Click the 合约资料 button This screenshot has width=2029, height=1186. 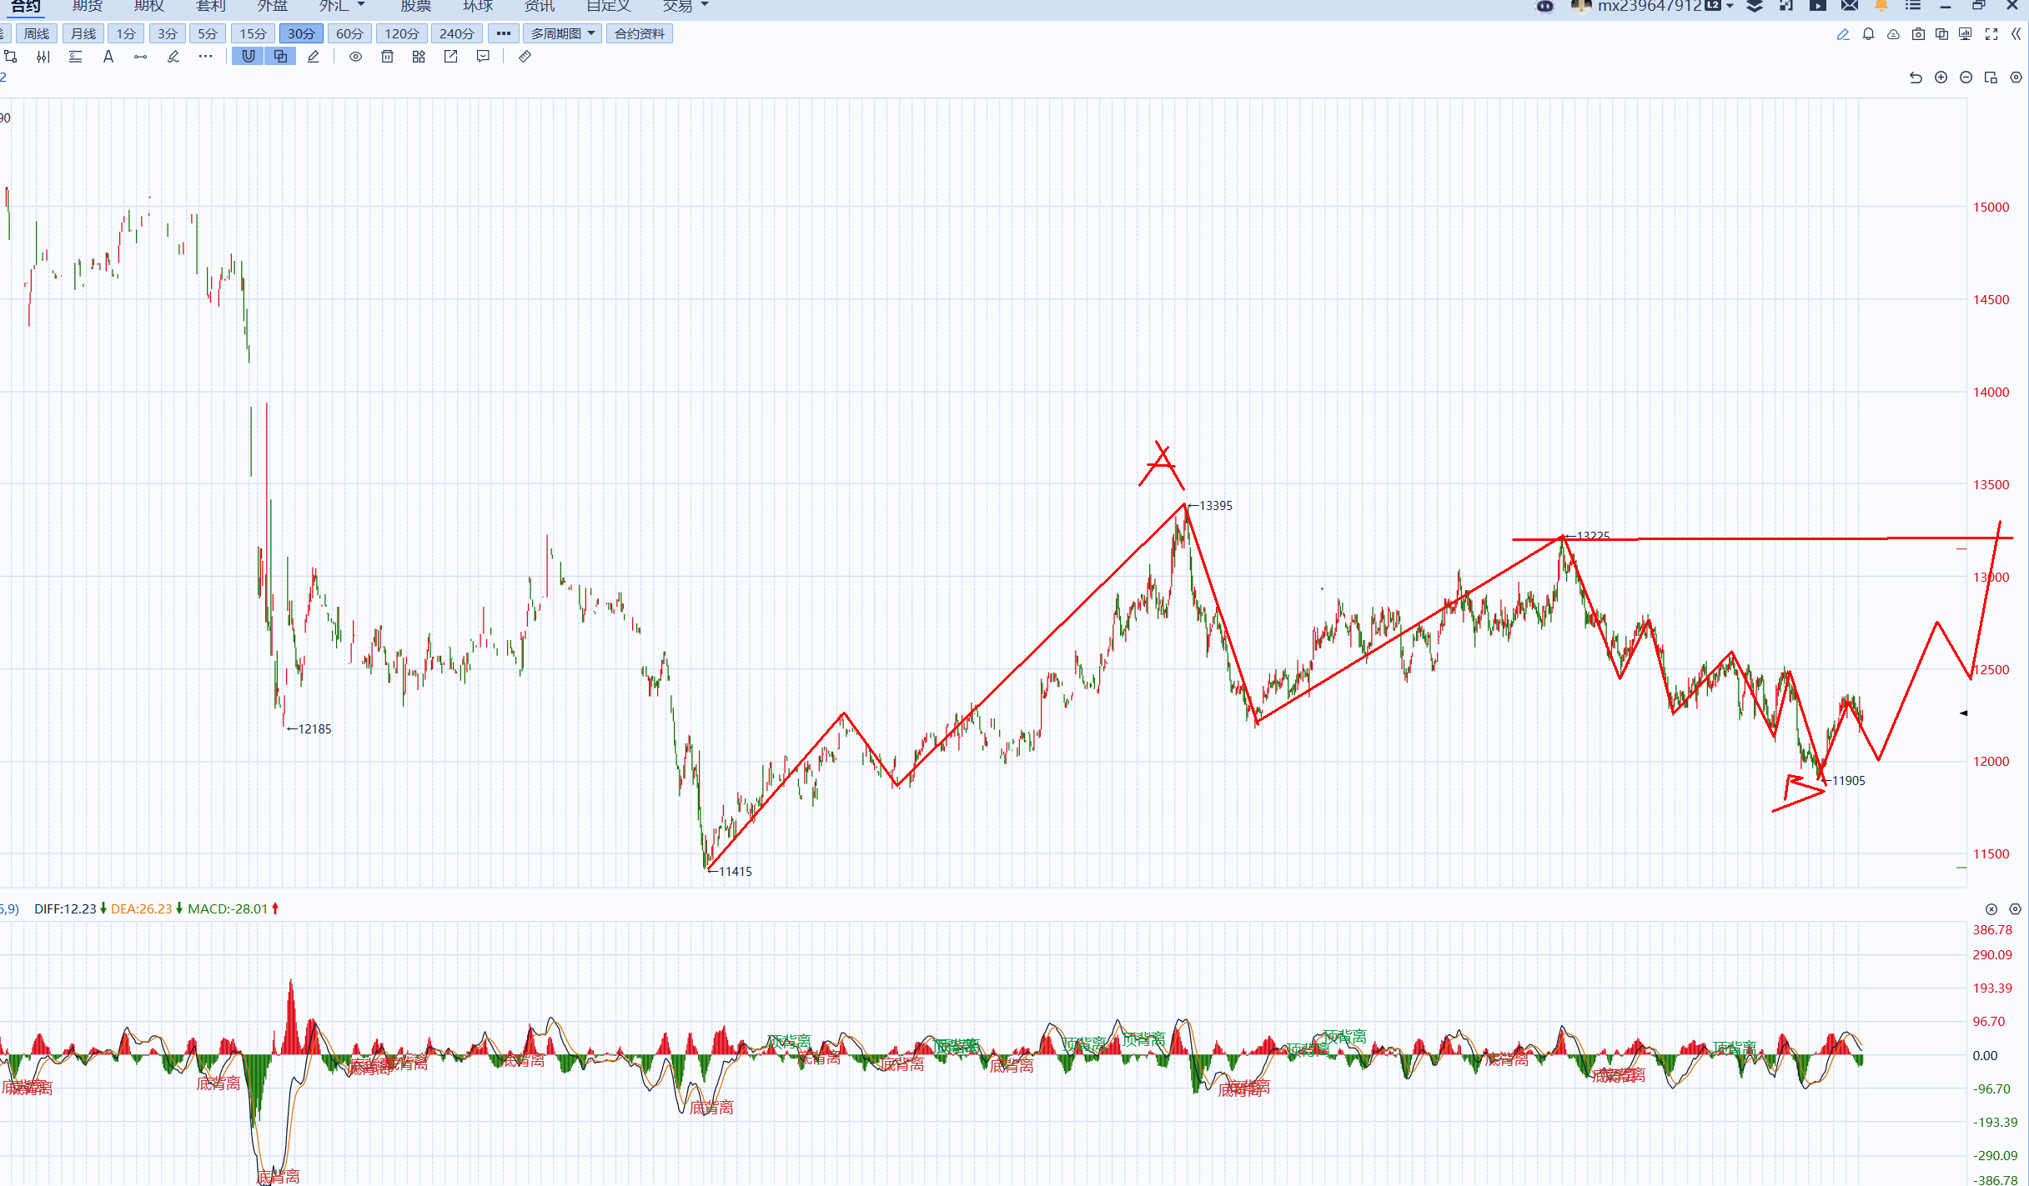click(639, 33)
